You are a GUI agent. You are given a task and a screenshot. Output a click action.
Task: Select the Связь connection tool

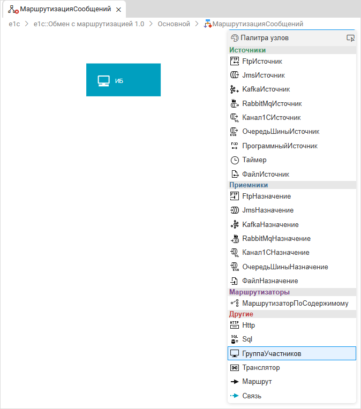coord(251,396)
